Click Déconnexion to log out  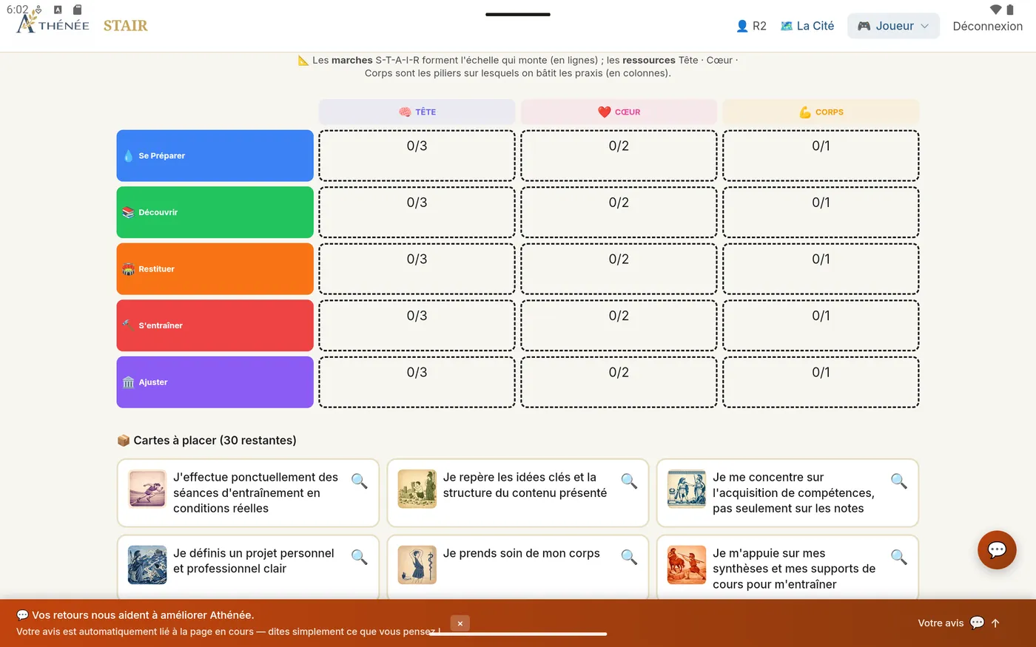[987, 26]
